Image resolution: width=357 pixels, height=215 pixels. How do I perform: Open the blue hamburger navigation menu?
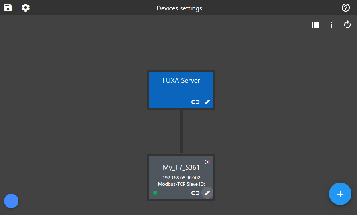[x=11, y=201]
